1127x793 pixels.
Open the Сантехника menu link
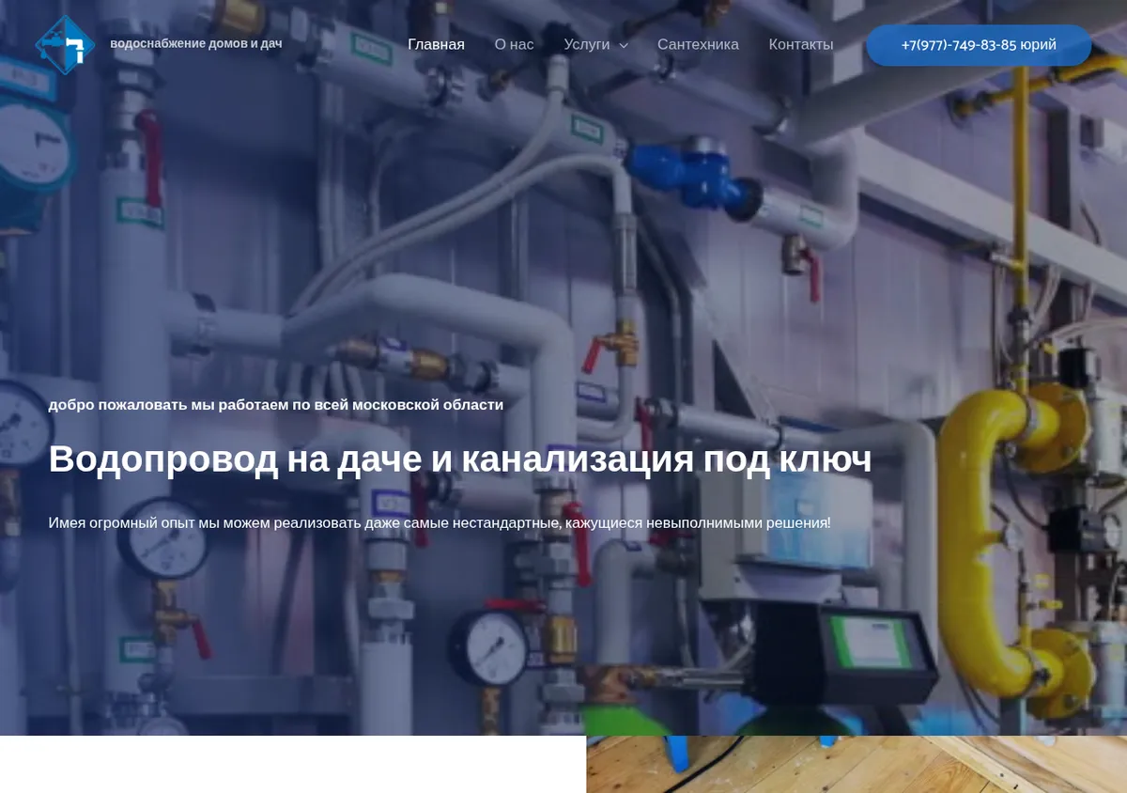pyautogui.click(x=698, y=44)
